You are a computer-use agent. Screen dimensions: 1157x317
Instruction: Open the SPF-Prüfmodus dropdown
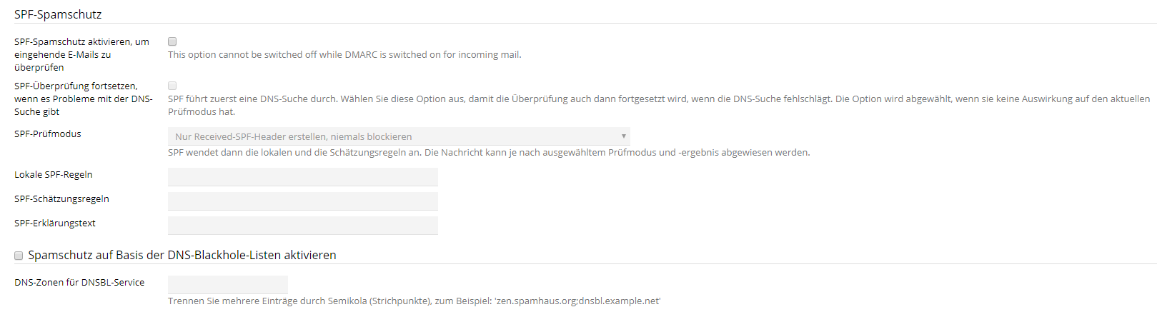click(x=399, y=136)
